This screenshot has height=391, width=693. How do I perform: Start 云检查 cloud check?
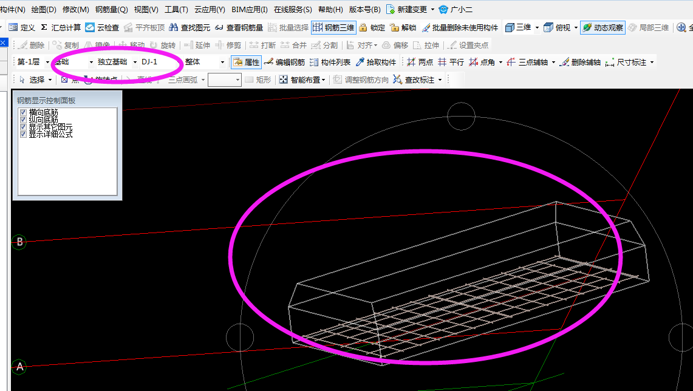coord(102,27)
